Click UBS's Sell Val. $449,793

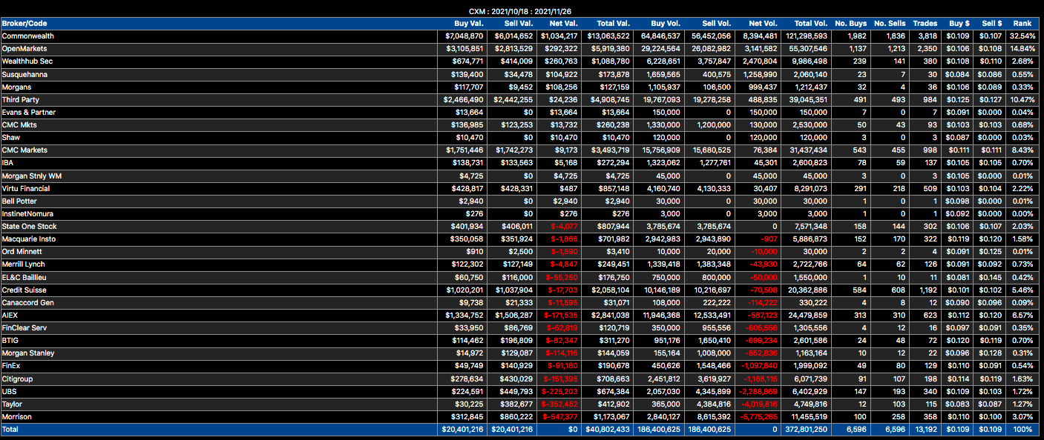516,392
